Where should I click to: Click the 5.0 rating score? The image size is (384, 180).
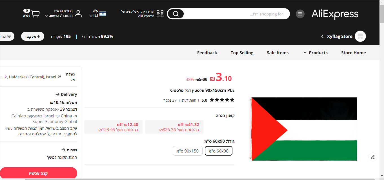click(x=204, y=100)
